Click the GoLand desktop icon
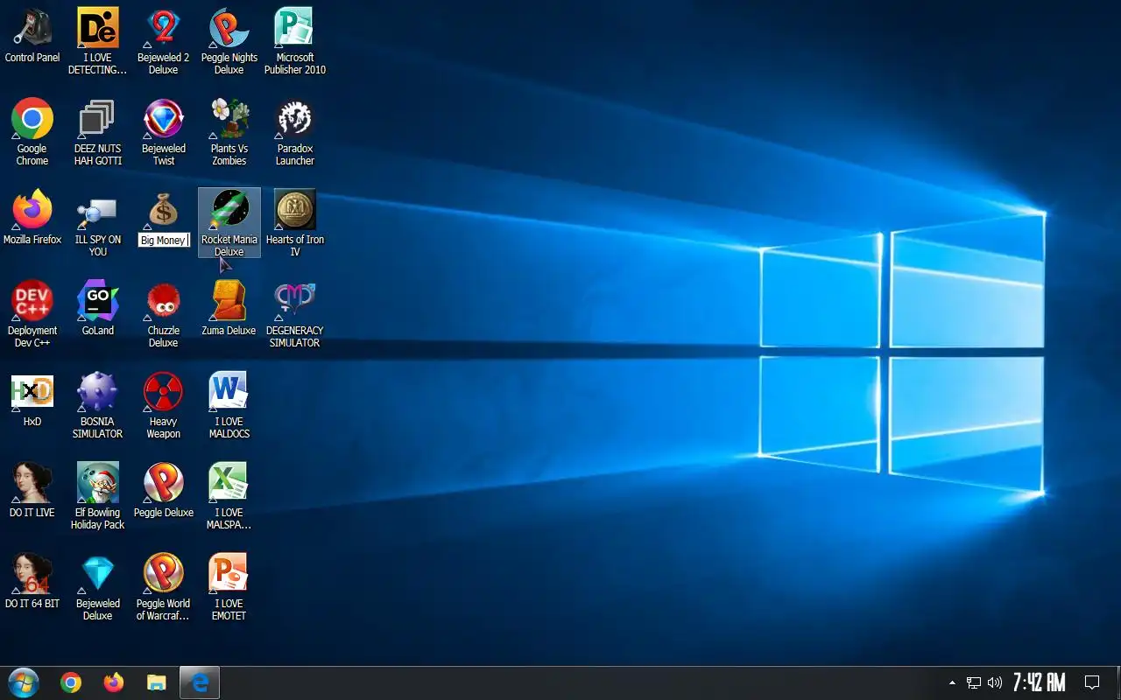Image resolution: width=1121 pixels, height=700 pixels. tap(98, 301)
